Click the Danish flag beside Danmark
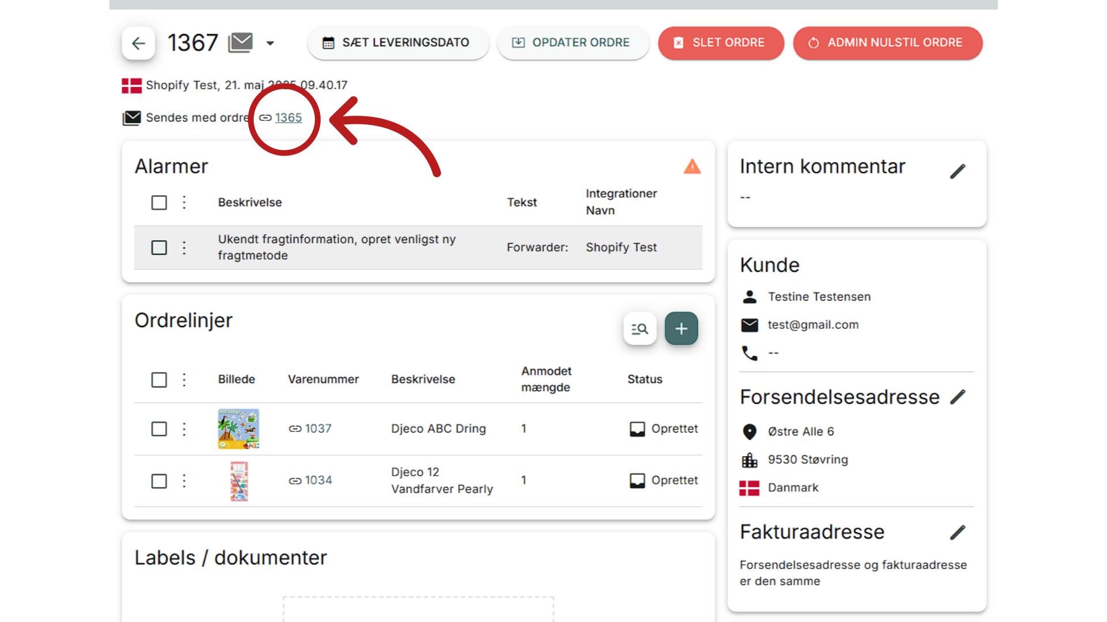The width and height of the screenshot is (1107, 622). pos(750,488)
